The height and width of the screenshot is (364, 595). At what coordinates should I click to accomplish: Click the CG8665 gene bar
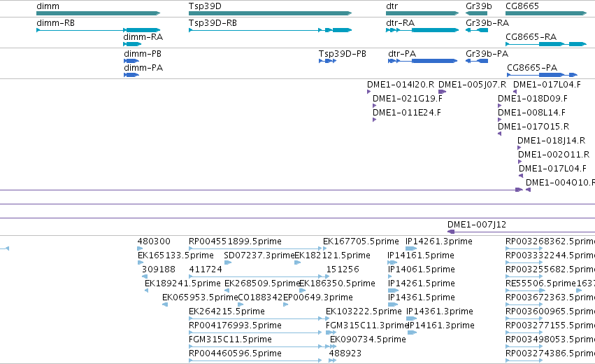(546, 13)
